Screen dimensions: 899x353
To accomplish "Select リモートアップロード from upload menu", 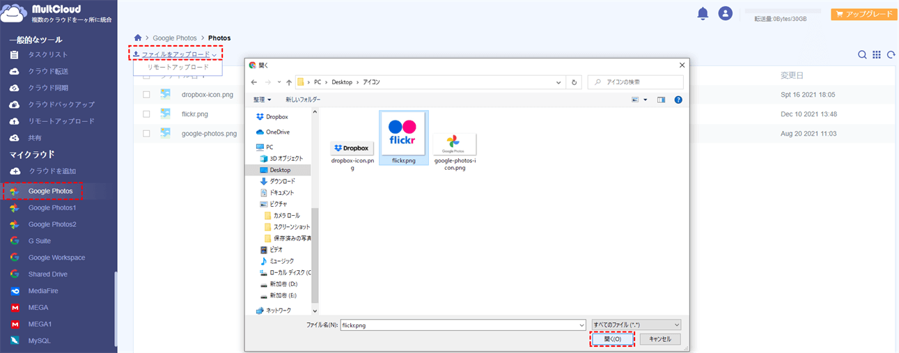I will (178, 68).
